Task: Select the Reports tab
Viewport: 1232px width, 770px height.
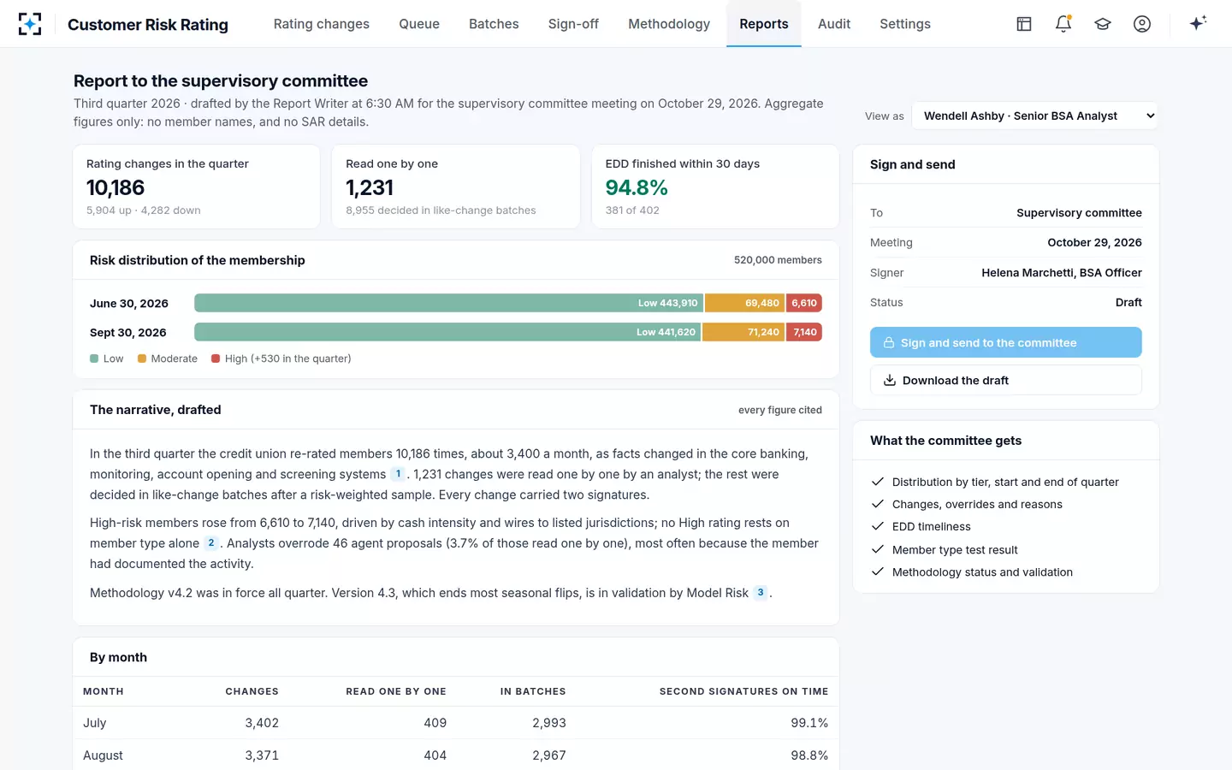Action: click(x=764, y=24)
